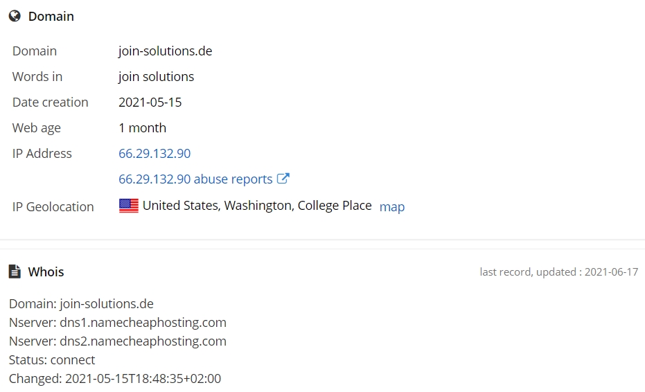The image size is (645, 392).
Task: Click the Status: connect line
Action: pyautogui.click(x=52, y=360)
